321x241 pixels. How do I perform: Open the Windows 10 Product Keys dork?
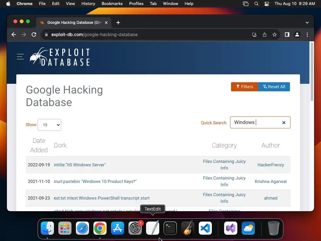95,181
